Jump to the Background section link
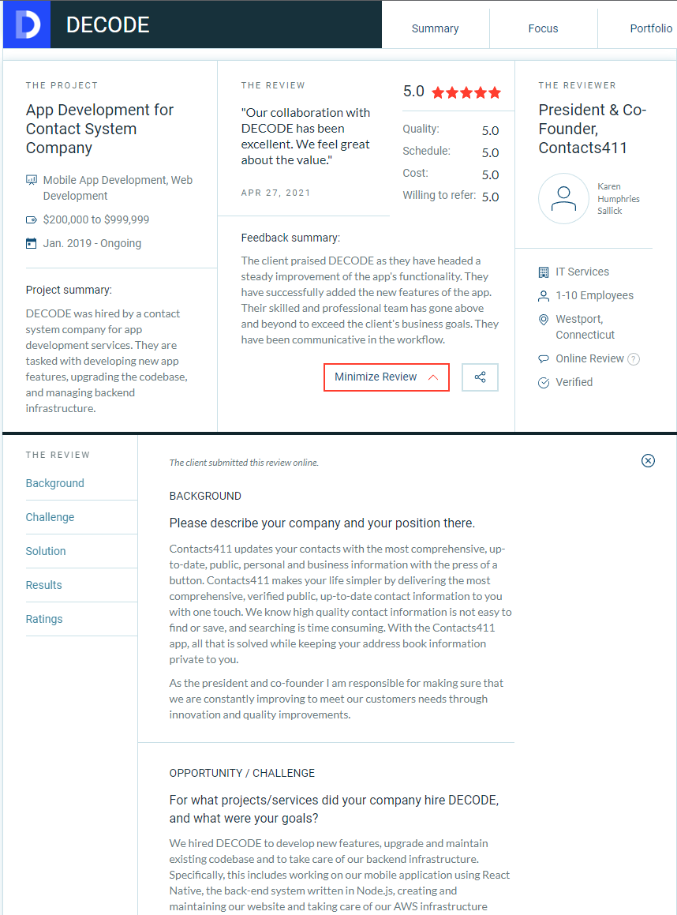The image size is (677, 915). (x=54, y=483)
